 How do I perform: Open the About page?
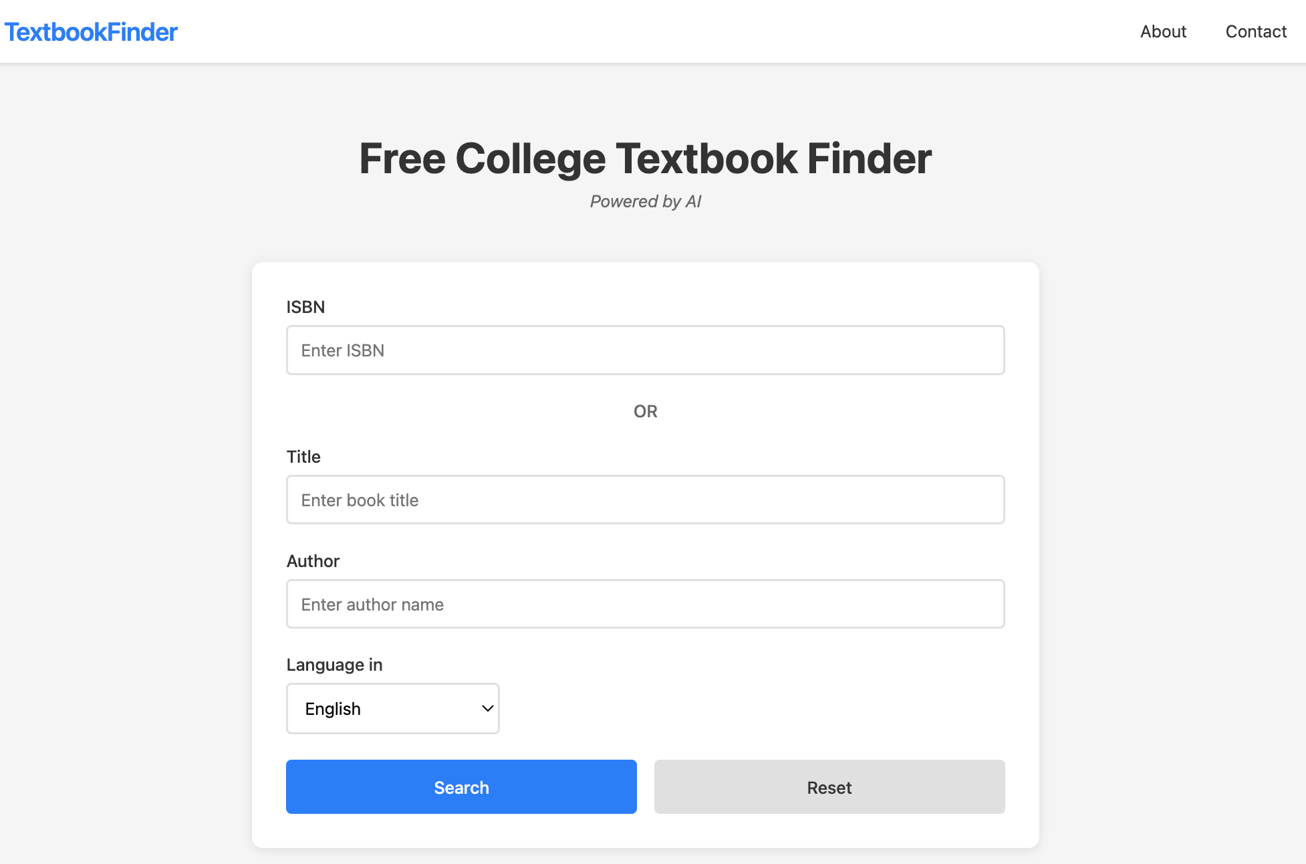[1162, 31]
